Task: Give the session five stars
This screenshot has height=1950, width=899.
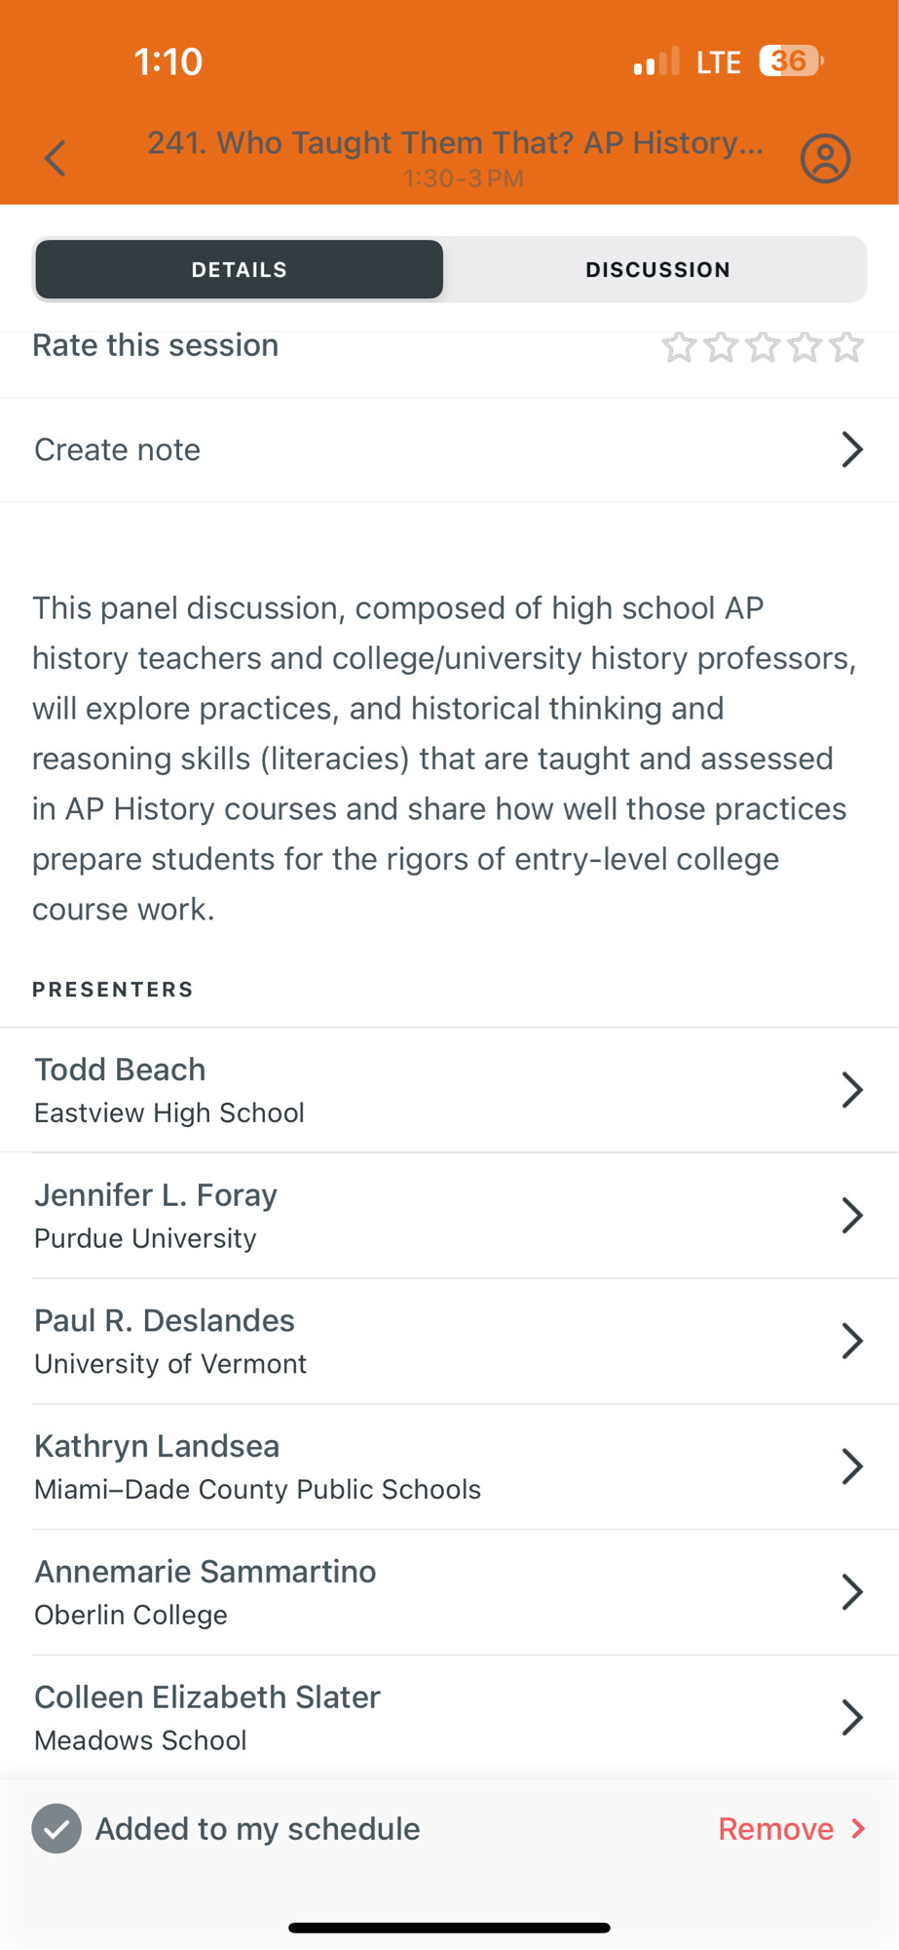Action: [846, 346]
